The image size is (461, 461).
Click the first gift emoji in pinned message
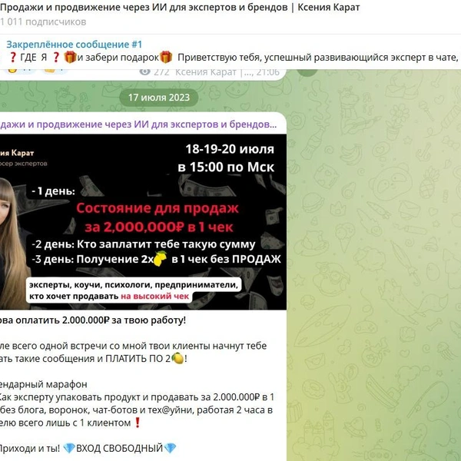[70, 57]
